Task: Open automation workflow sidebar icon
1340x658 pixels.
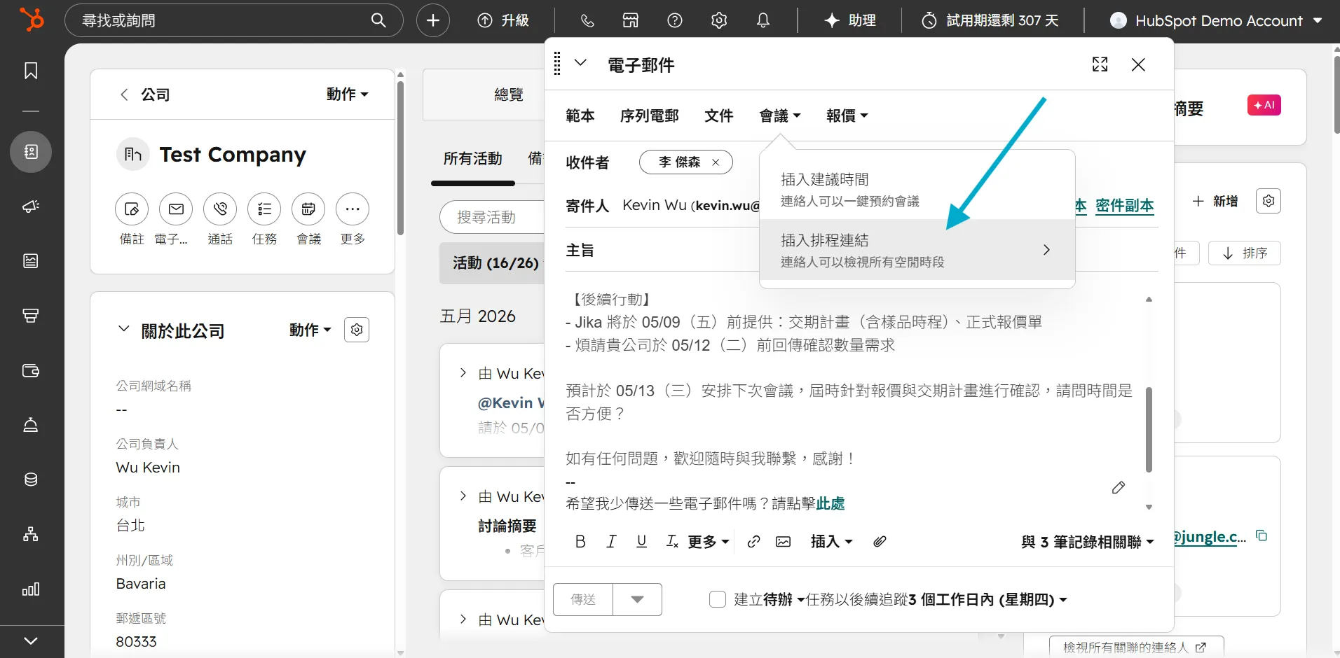Action: pyautogui.click(x=31, y=534)
